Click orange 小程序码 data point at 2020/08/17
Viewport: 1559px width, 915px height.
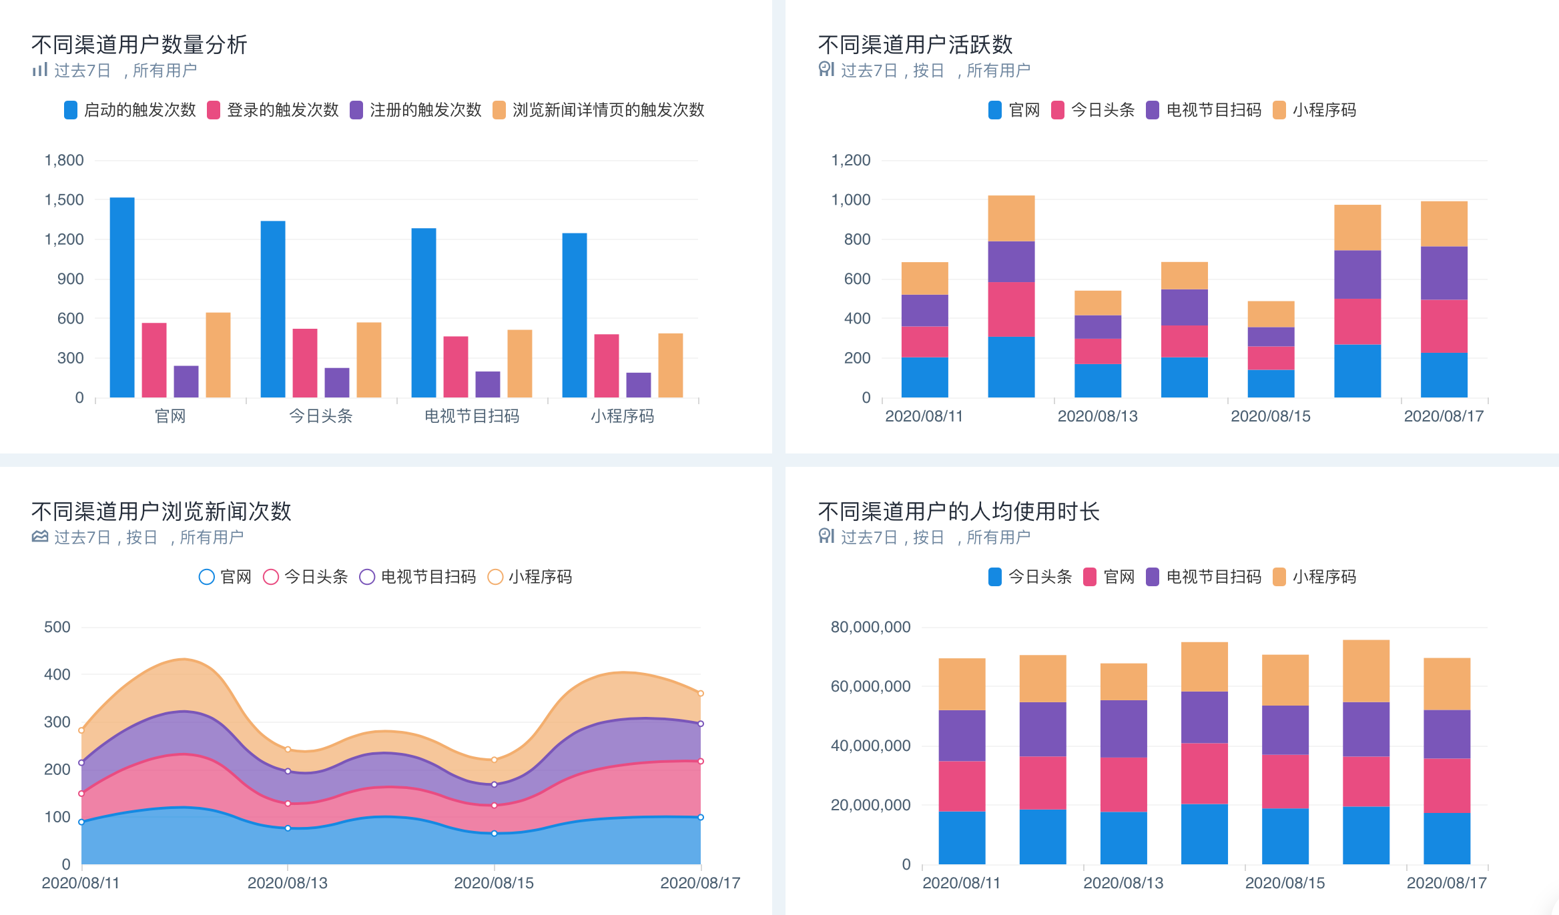(701, 694)
